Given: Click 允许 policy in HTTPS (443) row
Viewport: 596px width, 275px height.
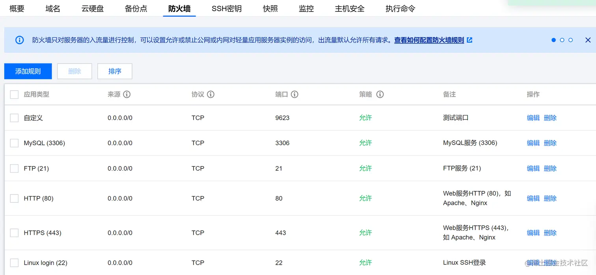Looking at the screenshot, I should coord(365,233).
